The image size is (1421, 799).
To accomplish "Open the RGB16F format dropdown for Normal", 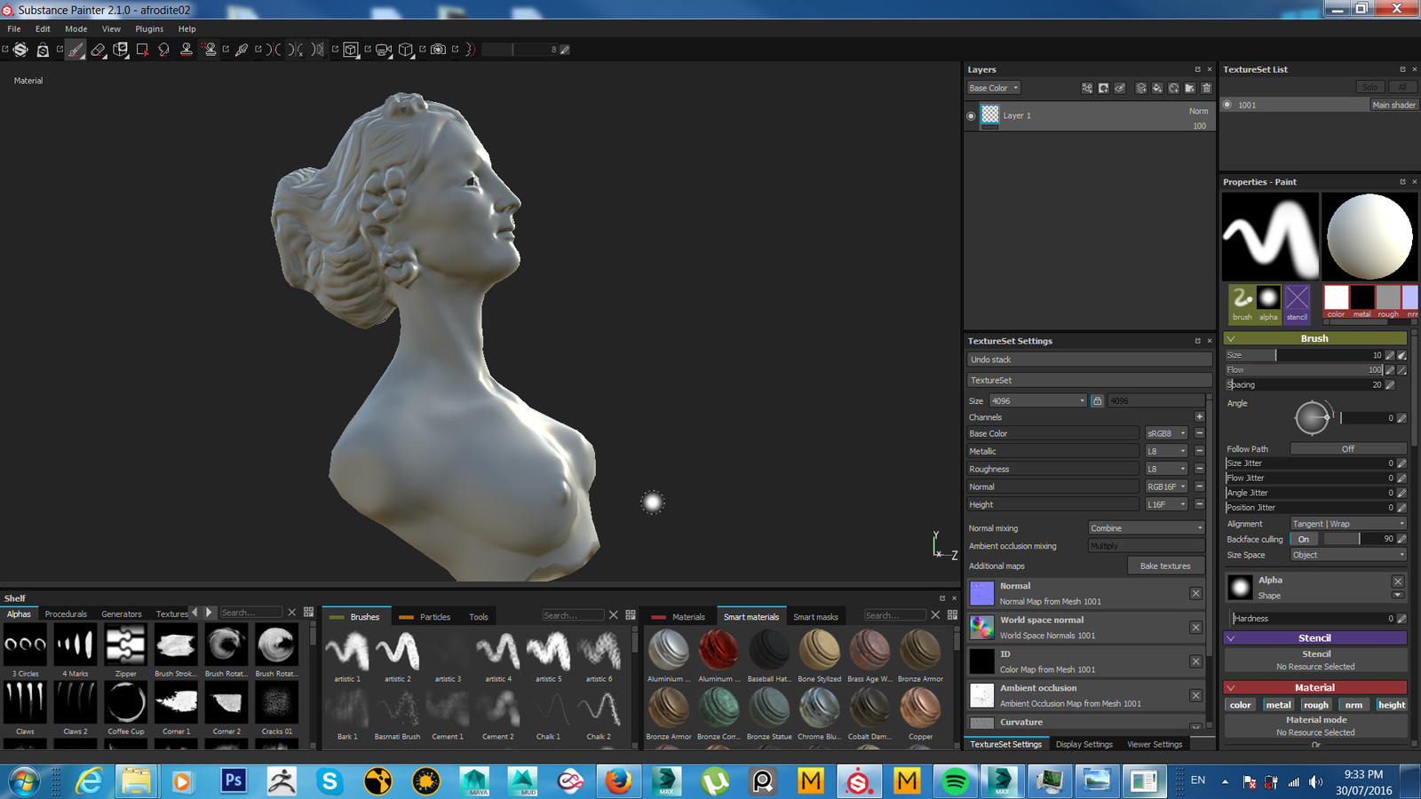I will click(x=1166, y=487).
